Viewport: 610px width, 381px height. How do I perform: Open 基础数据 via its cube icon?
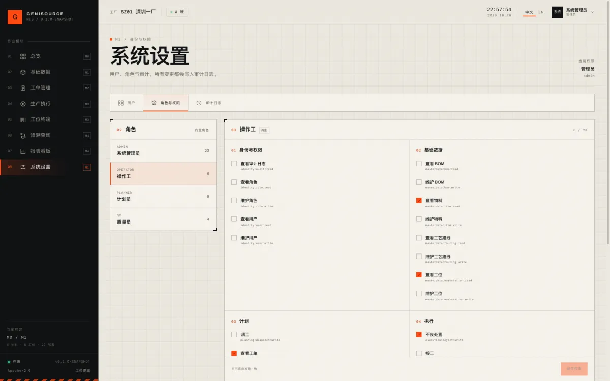click(23, 72)
